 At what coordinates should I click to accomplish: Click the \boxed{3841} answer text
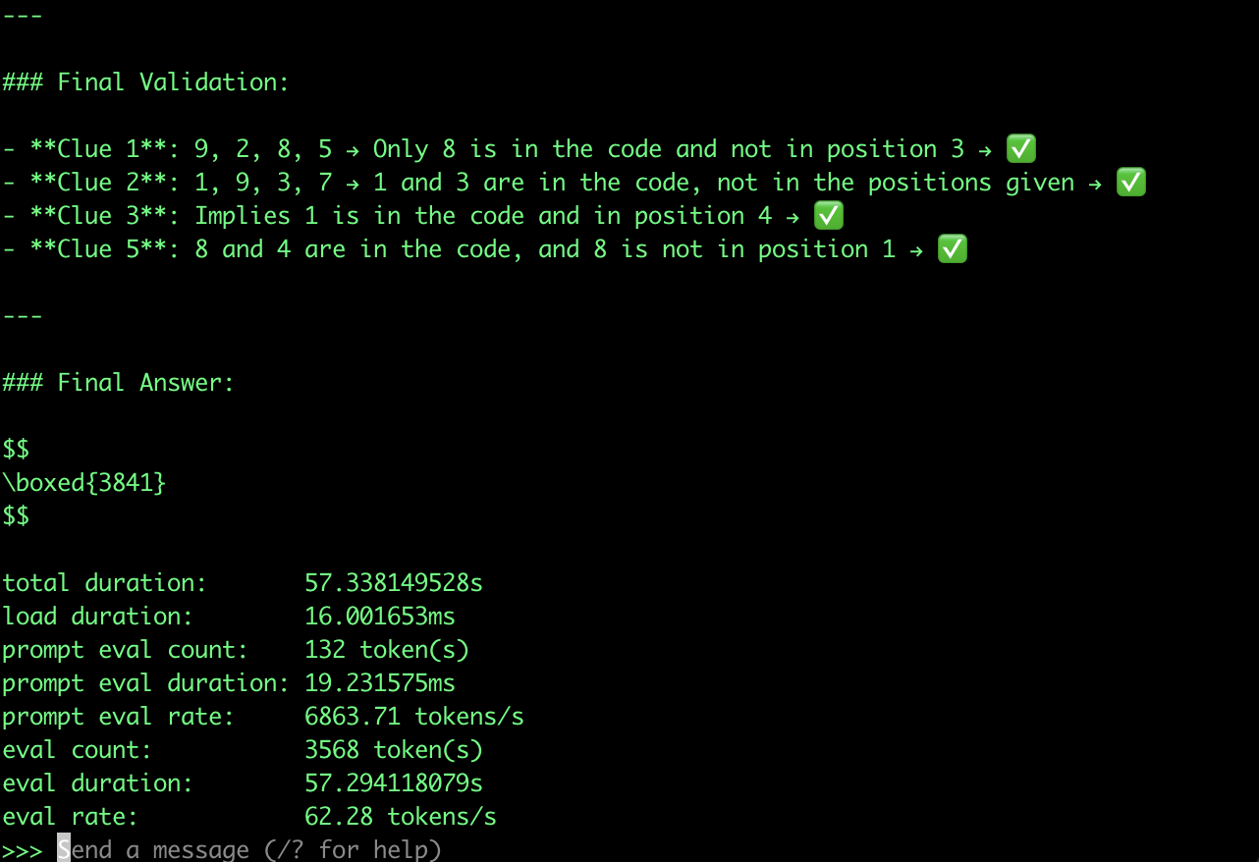tap(84, 483)
